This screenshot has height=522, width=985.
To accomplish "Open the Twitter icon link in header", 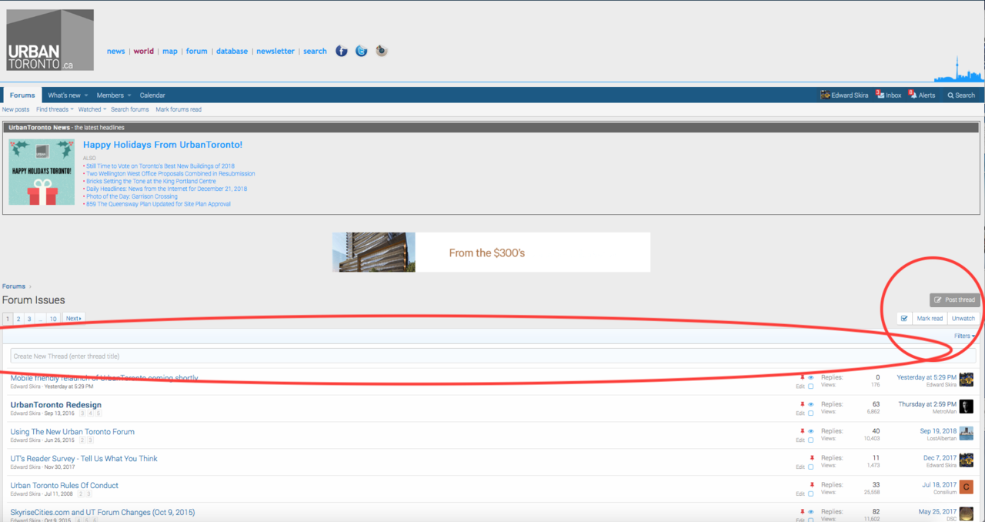I will point(362,52).
